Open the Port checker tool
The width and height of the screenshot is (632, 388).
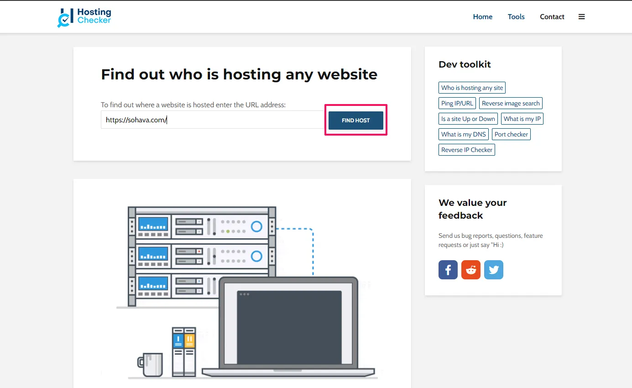point(511,134)
